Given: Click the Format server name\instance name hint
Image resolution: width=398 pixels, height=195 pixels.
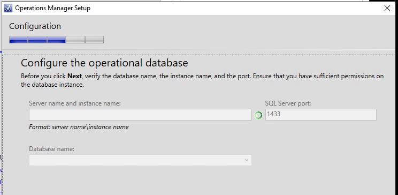Looking at the screenshot, I should tap(79, 127).
